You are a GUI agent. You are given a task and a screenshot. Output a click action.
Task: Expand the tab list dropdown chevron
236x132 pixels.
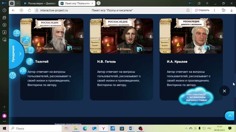(x=18, y=3)
